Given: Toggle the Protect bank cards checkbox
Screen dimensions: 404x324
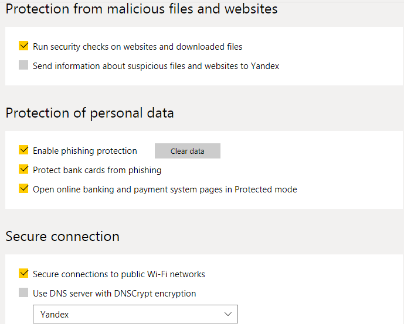Looking at the screenshot, I should pyautogui.click(x=23, y=170).
